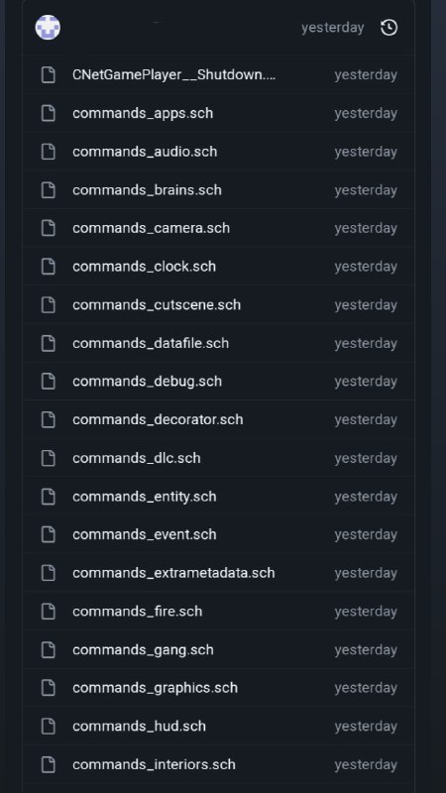Click file icon beside commands_debug.sch
The width and height of the screenshot is (446, 793).
point(48,382)
